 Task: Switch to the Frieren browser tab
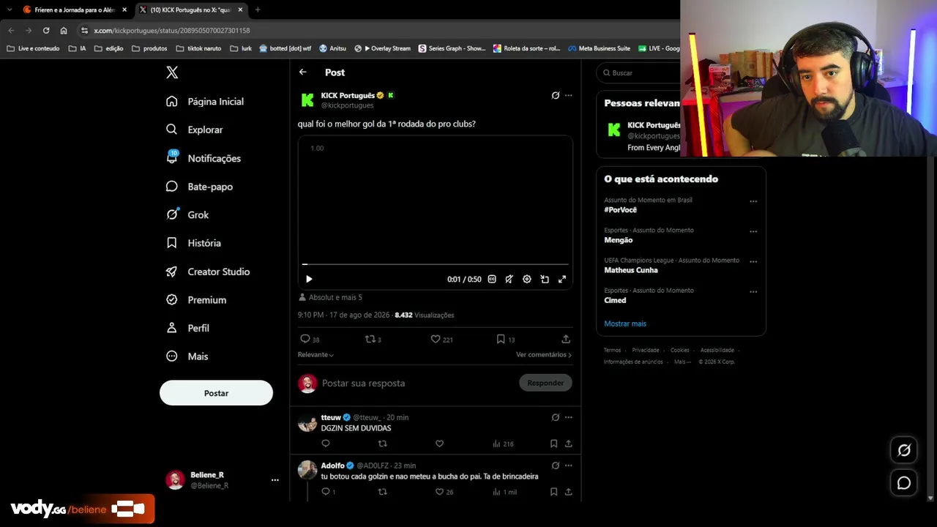(75, 10)
